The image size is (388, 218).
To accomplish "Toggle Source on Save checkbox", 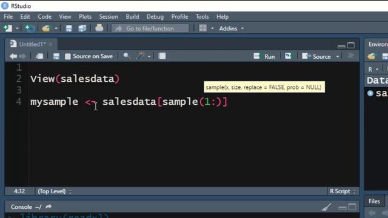I will coord(67,56).
